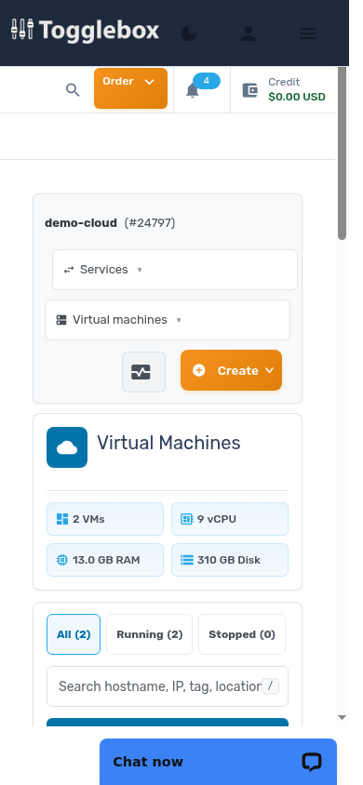The width and height of the screenshot is (363, 785).
Task: Click the search magnifier icon
Action: tap(73, 90)
